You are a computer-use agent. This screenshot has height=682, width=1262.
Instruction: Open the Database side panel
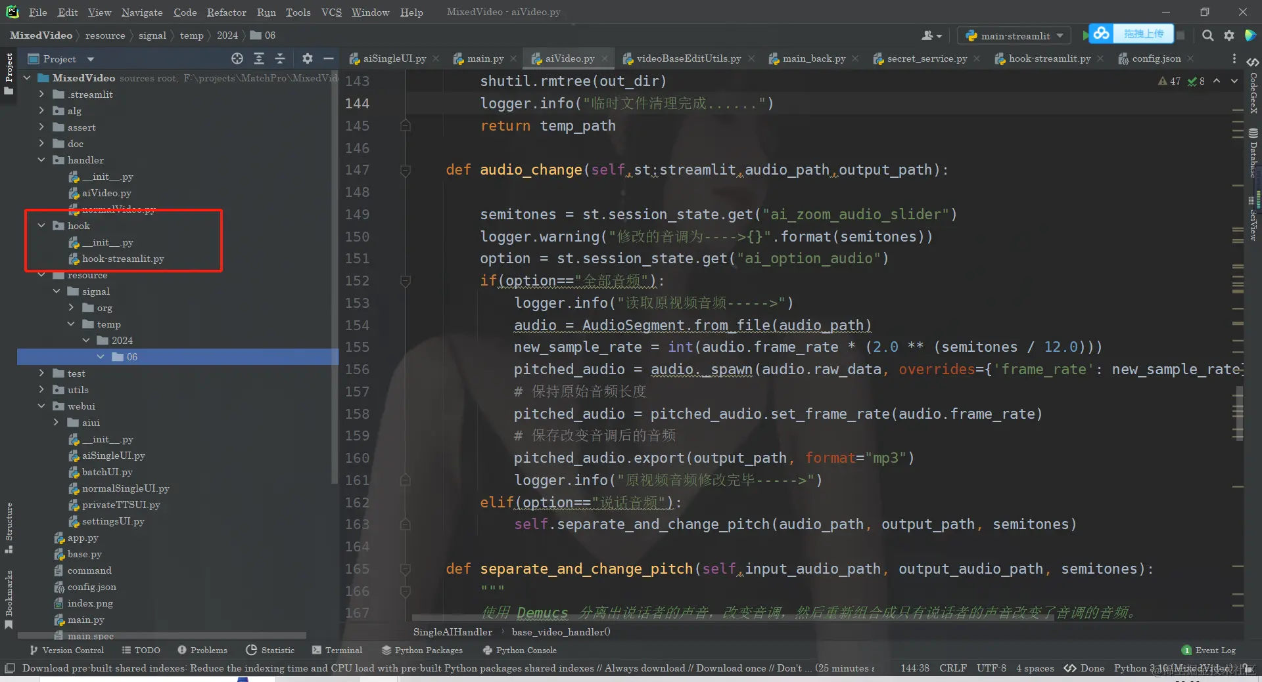tap(1253, 153)
